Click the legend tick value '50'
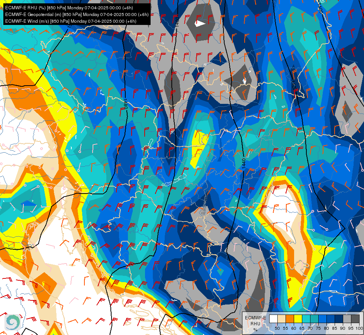Image resolution: width=364 pixels, height=335 pixels. coord(277,328)
